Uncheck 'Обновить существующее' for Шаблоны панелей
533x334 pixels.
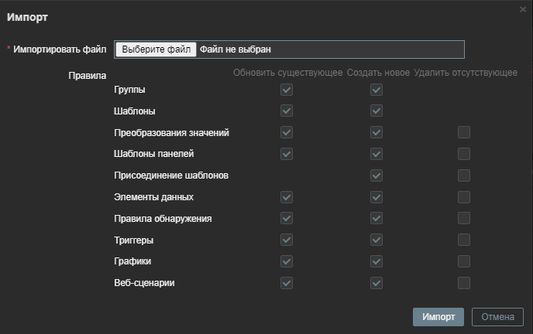click(x=287, y=154)
